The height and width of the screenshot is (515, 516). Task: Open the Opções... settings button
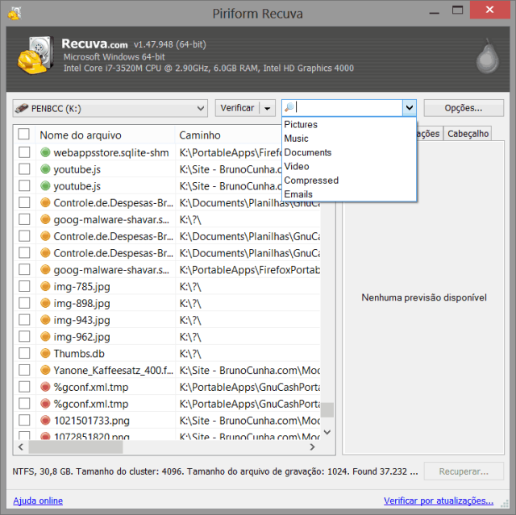point(464,108)
